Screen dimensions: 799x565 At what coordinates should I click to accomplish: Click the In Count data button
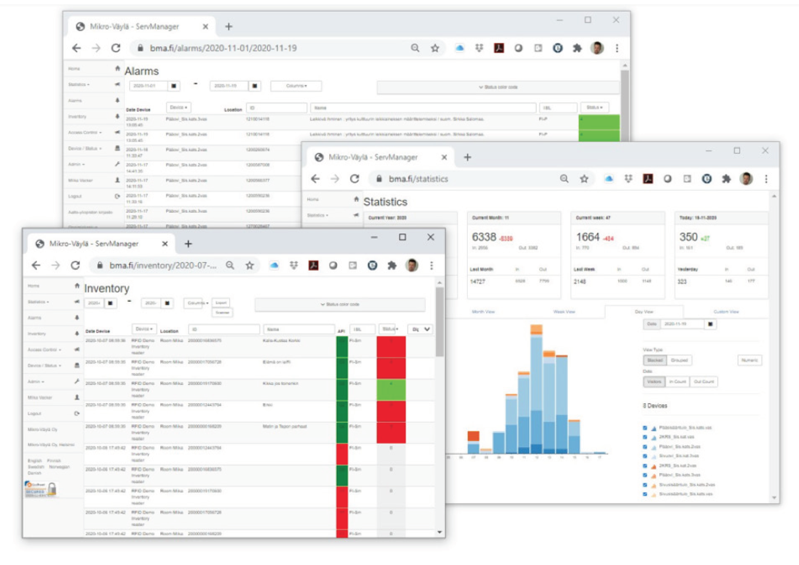[677, 382]
